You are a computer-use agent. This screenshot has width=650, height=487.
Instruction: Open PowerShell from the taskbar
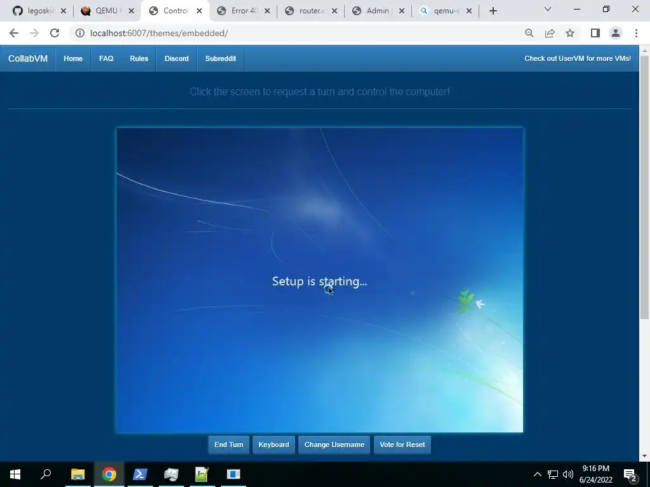[140, 474]
